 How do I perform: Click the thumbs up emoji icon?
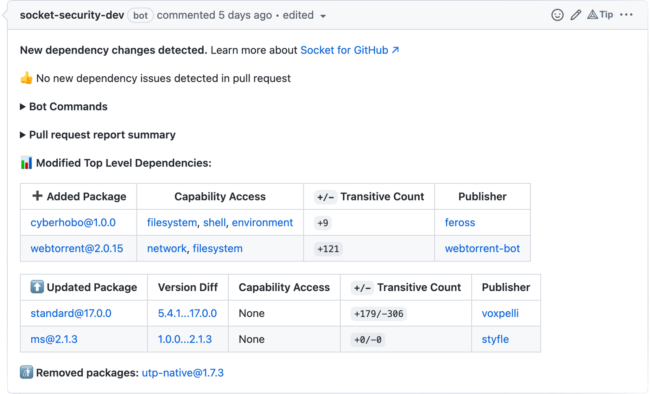tap(26, 78)
